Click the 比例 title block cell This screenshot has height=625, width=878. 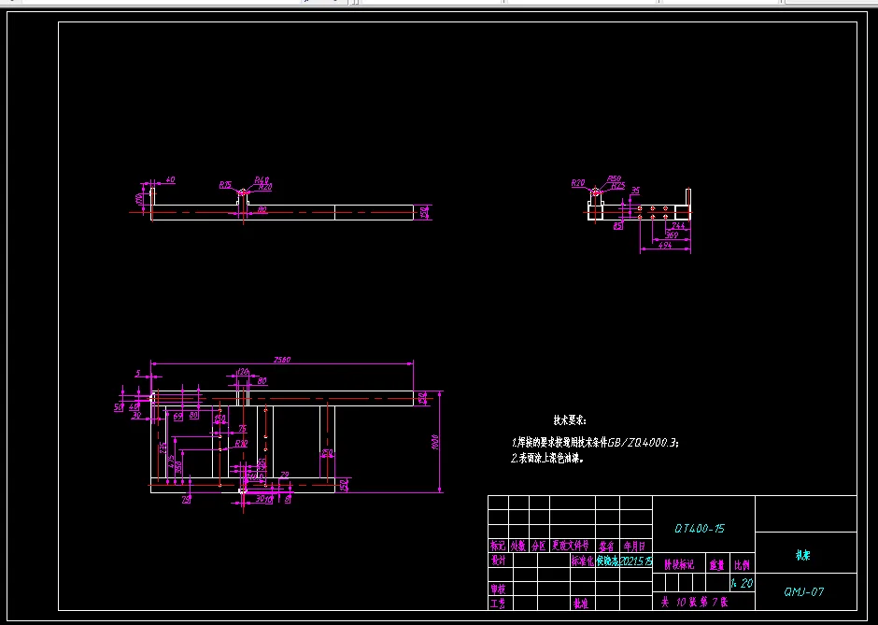tap(743, 565)
